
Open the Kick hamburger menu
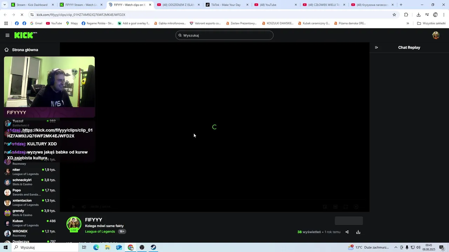click(x=7, y=35)
